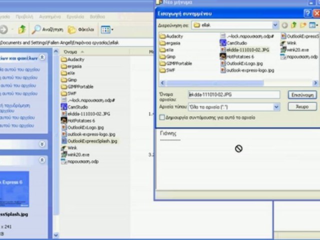
Task: Click the attach button next to file name
Action: pyautogui.click(x=302, y=95)
